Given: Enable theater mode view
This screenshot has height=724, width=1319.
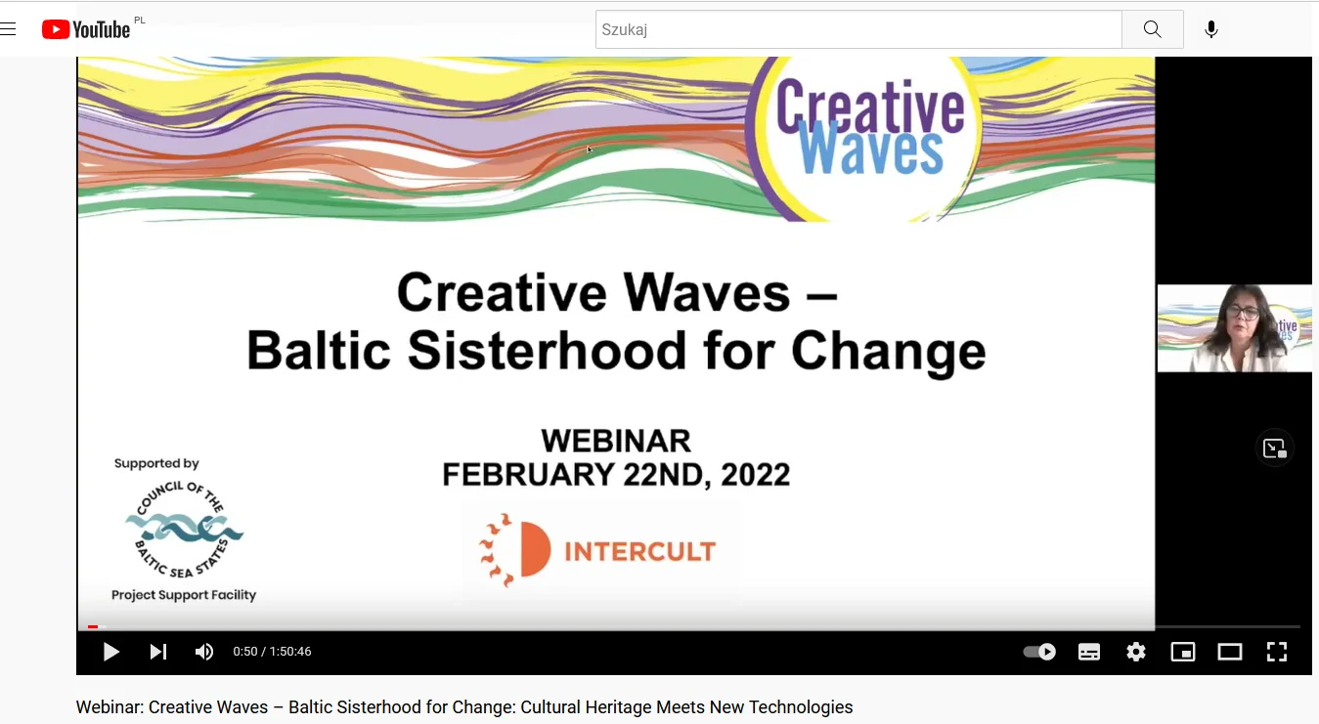Looking at the screenshot, I should tap(1230, 652).
